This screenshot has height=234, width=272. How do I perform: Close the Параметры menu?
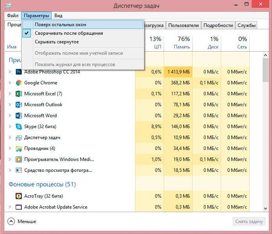pyautogui.click(x=36, y=16)
